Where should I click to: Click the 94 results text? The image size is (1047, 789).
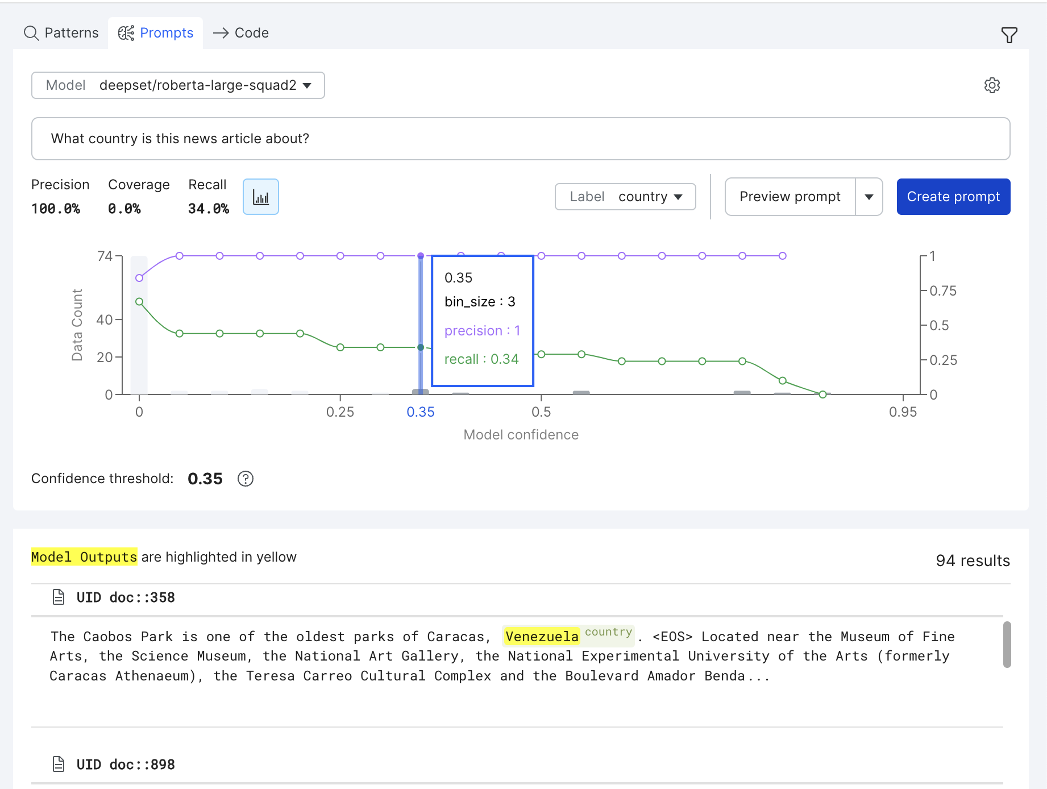973,560
